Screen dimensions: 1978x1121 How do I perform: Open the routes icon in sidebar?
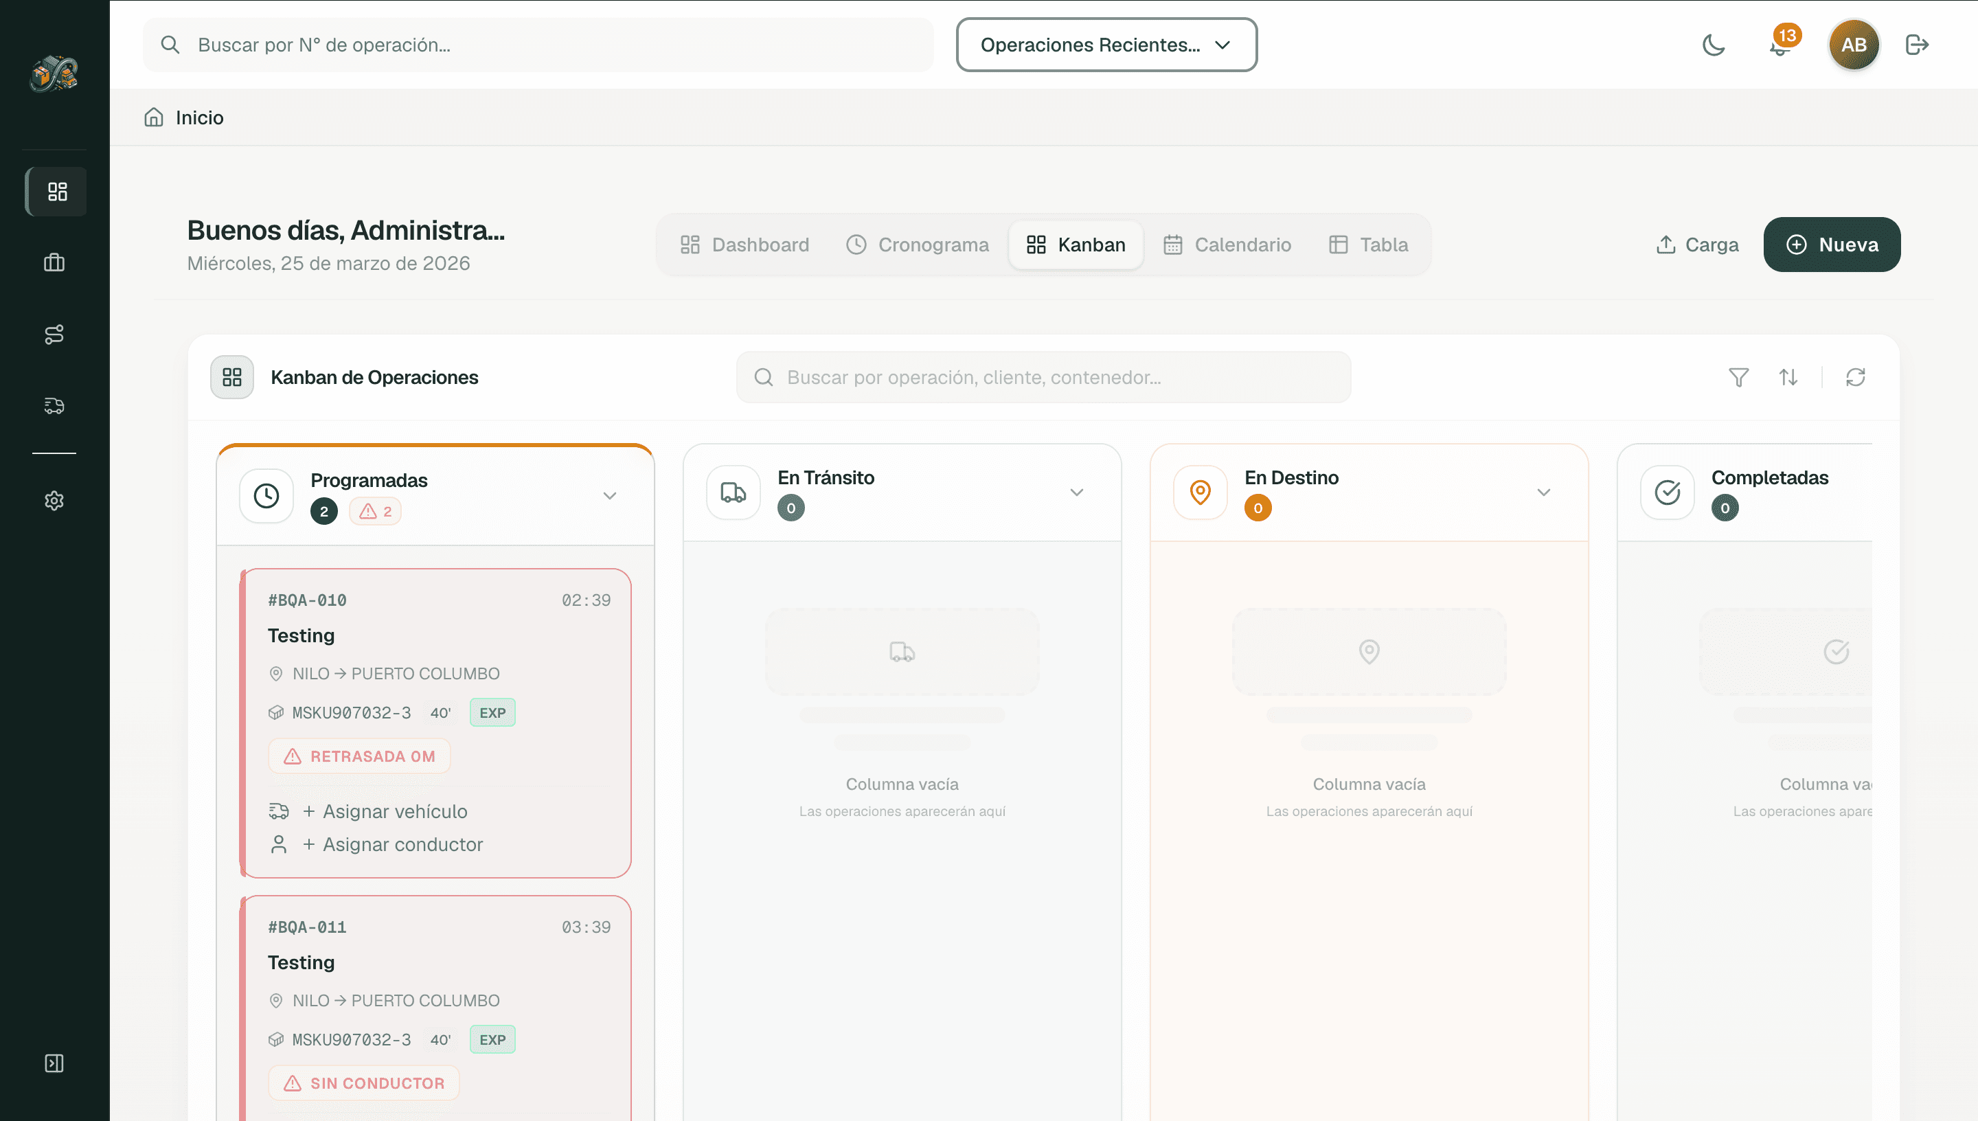coord(54,334)
